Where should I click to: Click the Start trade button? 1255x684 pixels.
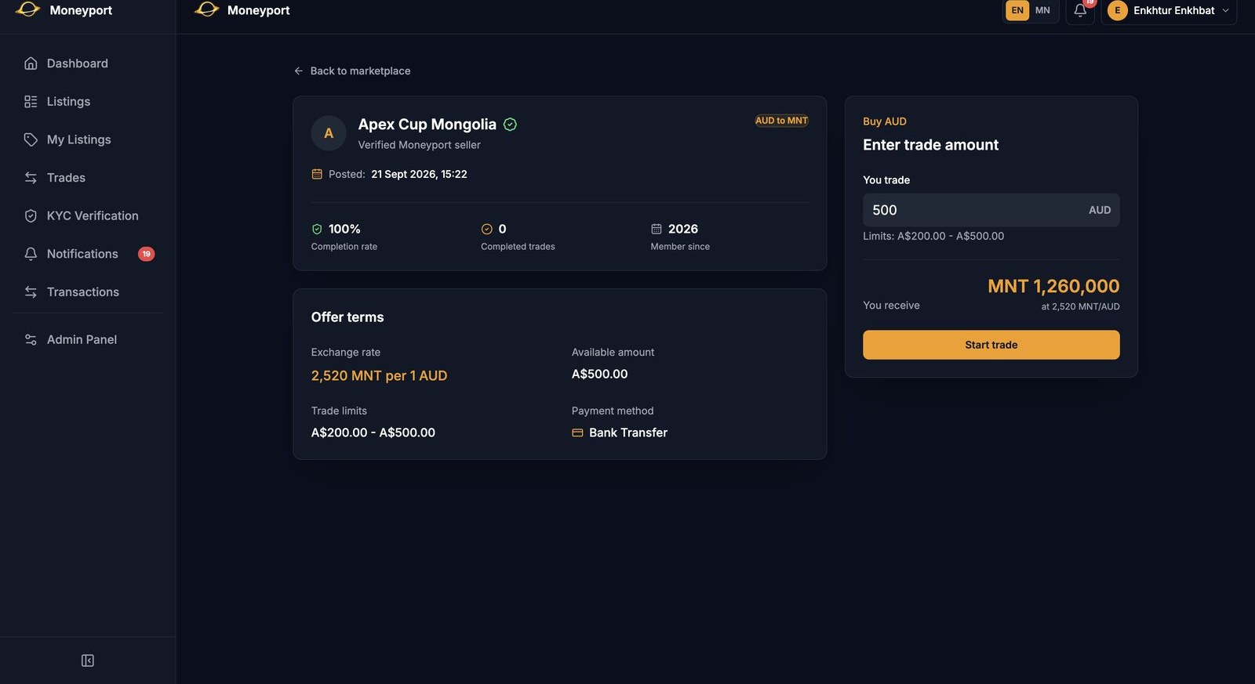[x=991, y=345]
